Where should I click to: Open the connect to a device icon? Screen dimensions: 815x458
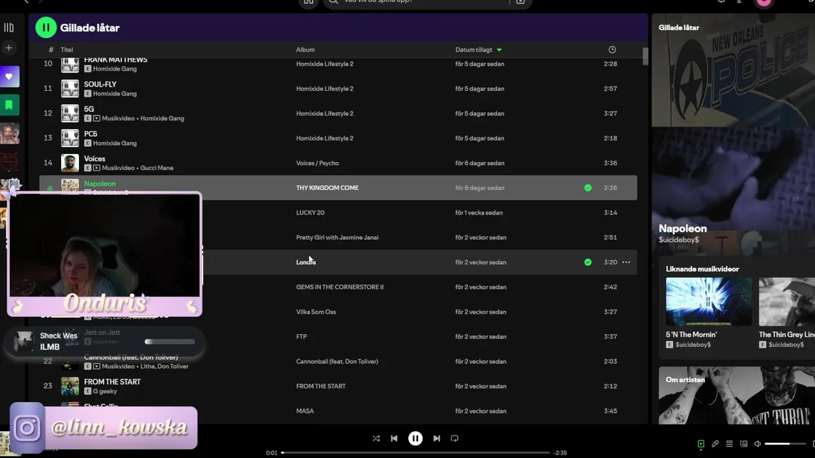tap(743, 443)
